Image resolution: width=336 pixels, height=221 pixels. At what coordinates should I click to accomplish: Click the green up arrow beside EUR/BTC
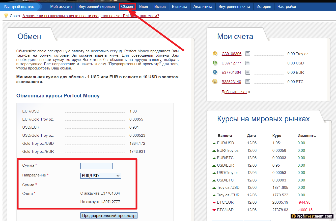[214, 158]
